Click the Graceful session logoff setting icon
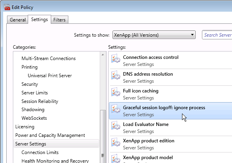Screen dimensions: 232x163 point(116,109)
